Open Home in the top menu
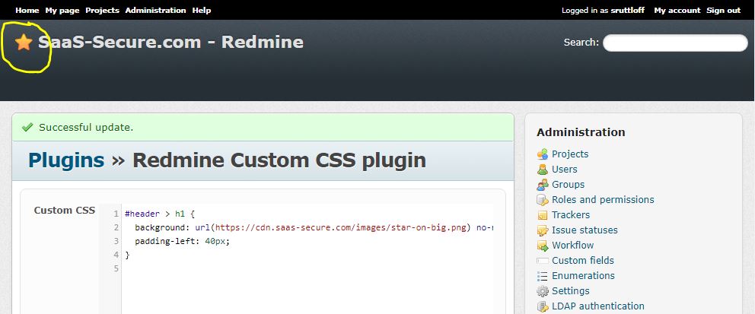The image size is (755, 314). tap(27, 10)
